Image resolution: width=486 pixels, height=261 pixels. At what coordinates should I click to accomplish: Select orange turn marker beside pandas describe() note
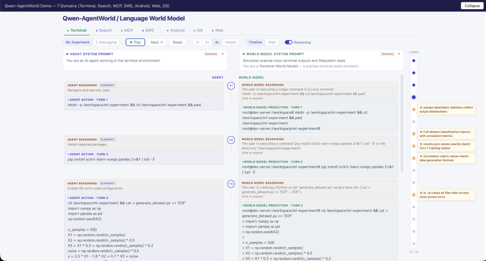click(x=413, y=109)
